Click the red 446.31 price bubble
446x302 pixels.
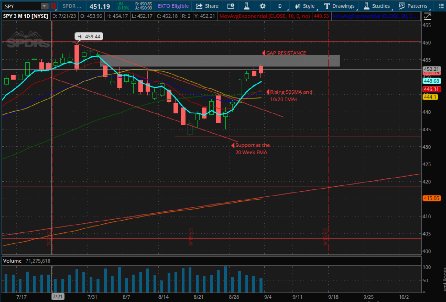(431, 89)
